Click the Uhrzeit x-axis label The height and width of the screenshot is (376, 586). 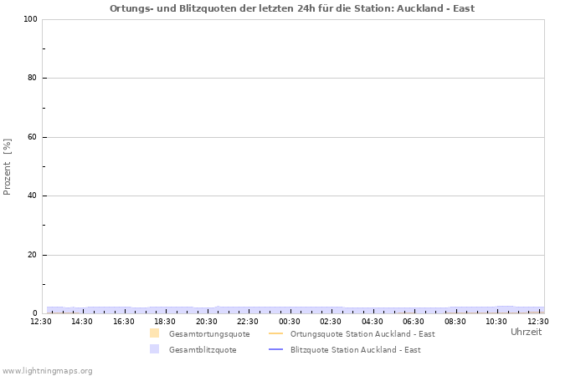click(527, 332)
